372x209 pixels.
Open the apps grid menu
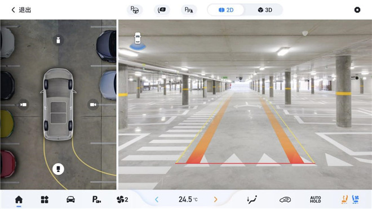(x=45, y=199)
